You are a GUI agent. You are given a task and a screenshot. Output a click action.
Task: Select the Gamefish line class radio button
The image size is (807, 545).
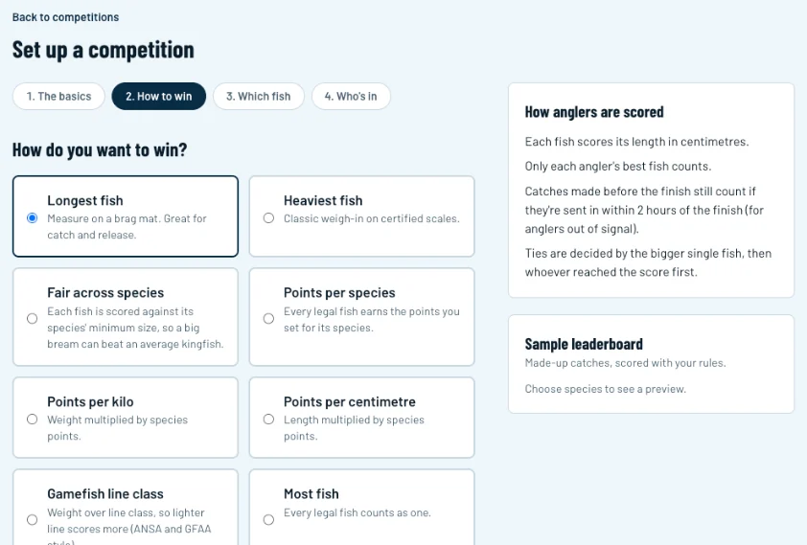[x=32, y=519]
